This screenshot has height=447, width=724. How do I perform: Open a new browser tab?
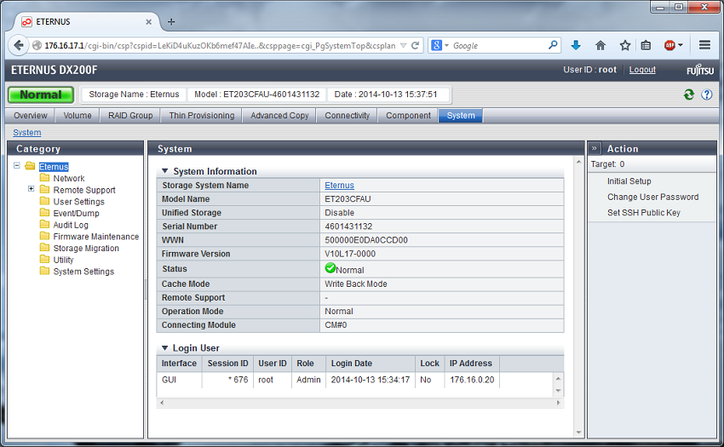[x=171, y=21]
